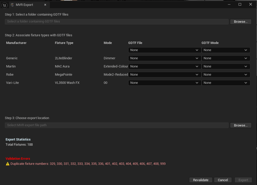Browse for the GDTF files folder

[241, 21]
